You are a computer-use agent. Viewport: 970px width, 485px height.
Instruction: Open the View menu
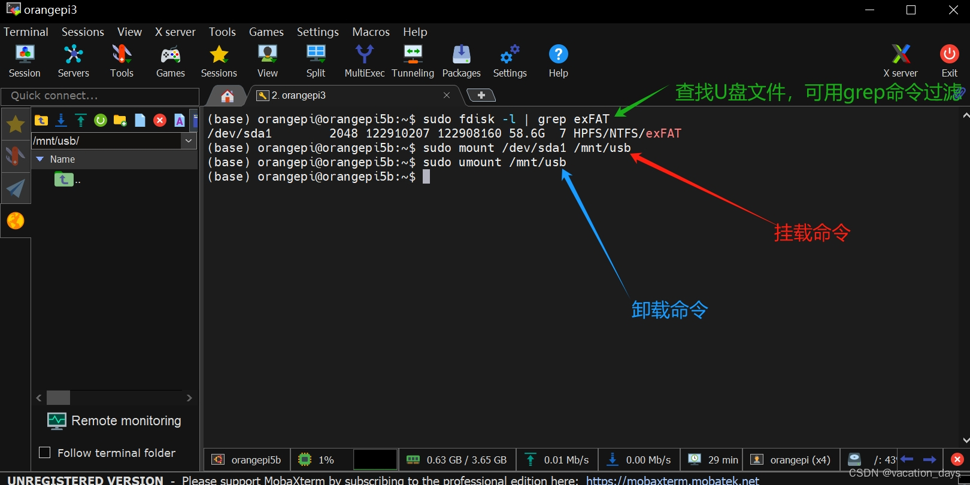coord(129,32)
